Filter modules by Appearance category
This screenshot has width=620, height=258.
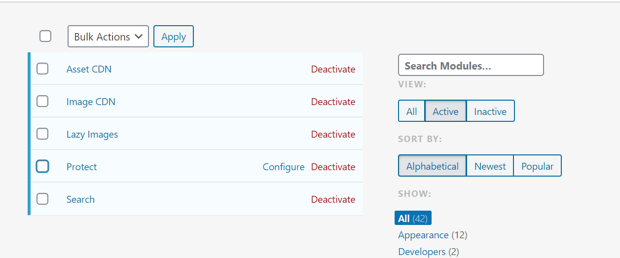click(x=423, y=235)
